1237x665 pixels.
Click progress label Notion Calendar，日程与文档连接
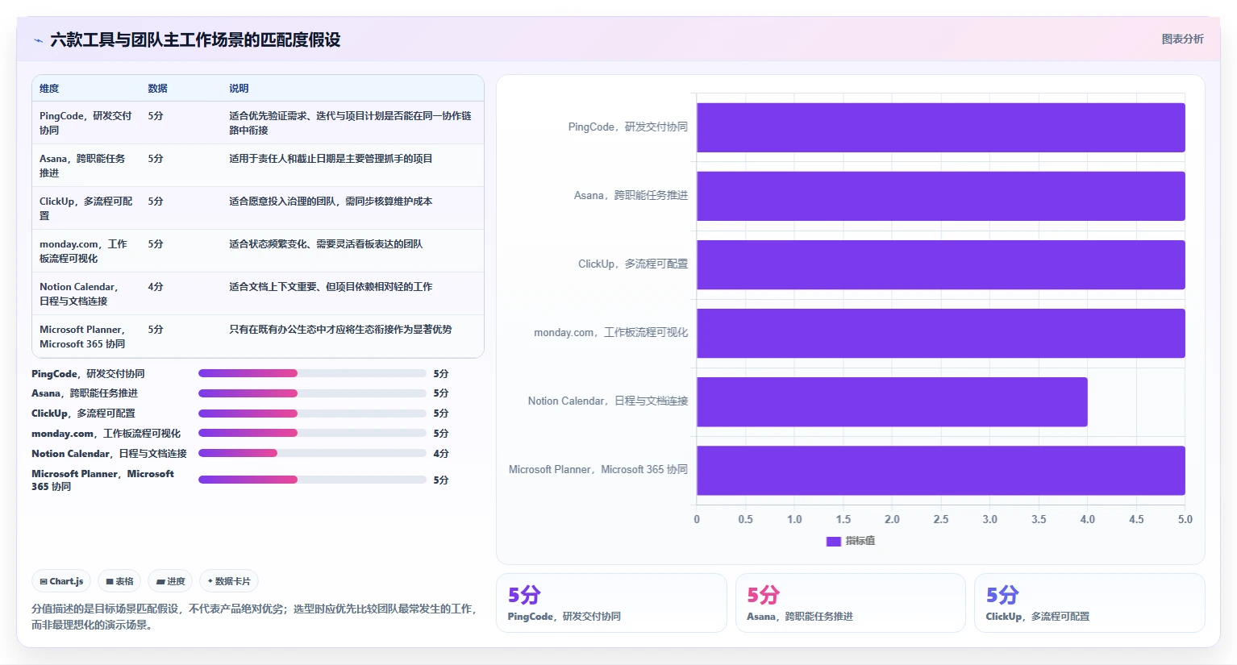[x=109, y=454]
